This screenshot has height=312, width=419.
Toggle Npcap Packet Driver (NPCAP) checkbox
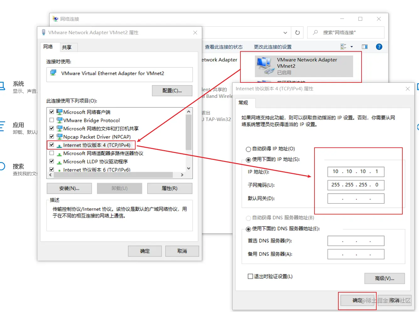52,136
